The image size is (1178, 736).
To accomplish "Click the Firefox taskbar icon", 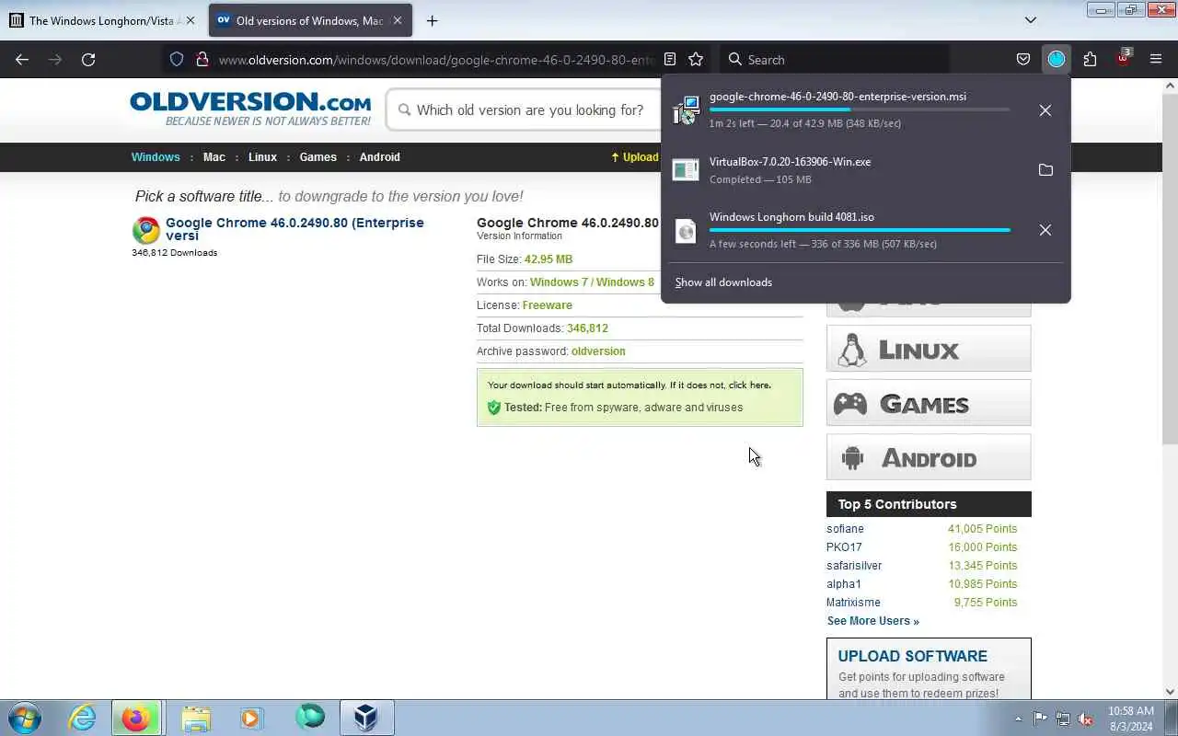I will pos(136,718).
